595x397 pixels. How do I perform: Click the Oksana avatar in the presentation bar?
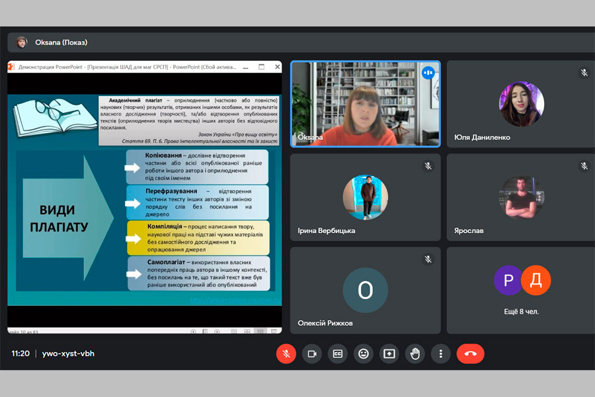(22, 42)
